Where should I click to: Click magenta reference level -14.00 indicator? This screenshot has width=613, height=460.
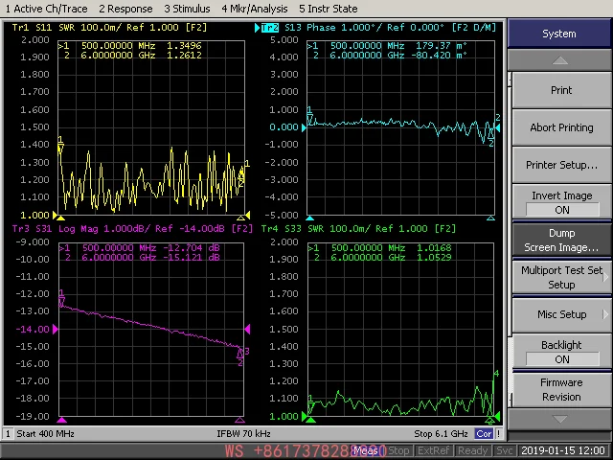(33, 329)
